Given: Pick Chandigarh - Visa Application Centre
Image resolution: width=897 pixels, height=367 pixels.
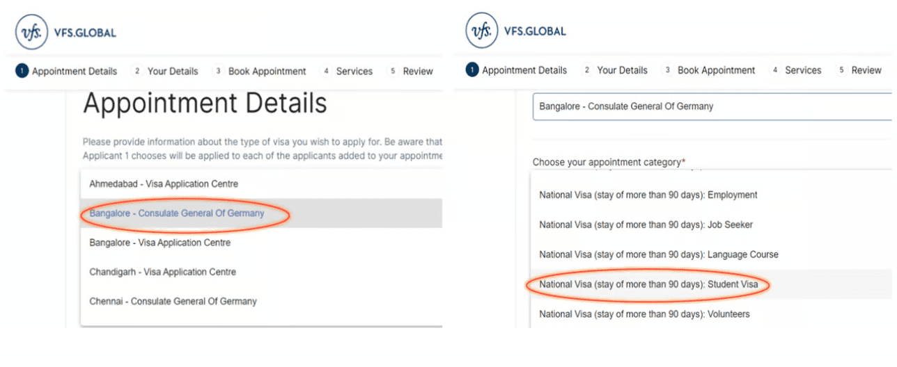Looking at the screenshot, I should point(162,272).
